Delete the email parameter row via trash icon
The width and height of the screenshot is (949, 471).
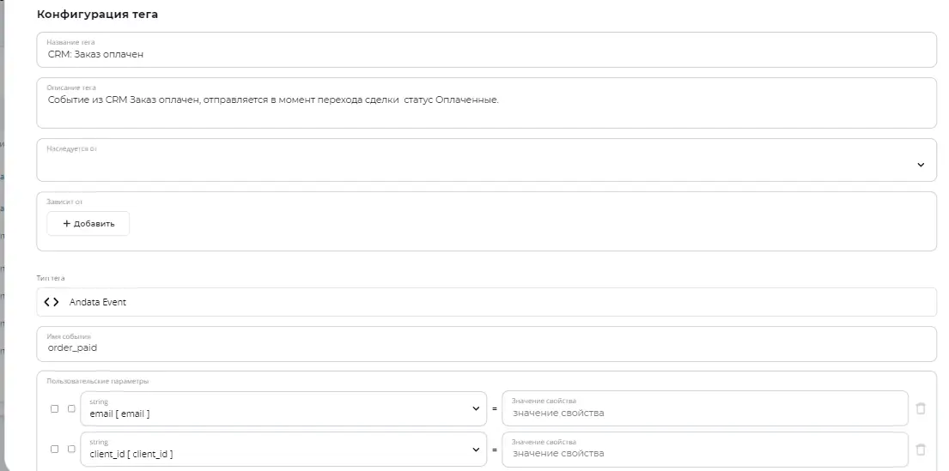tap(921, 408)
